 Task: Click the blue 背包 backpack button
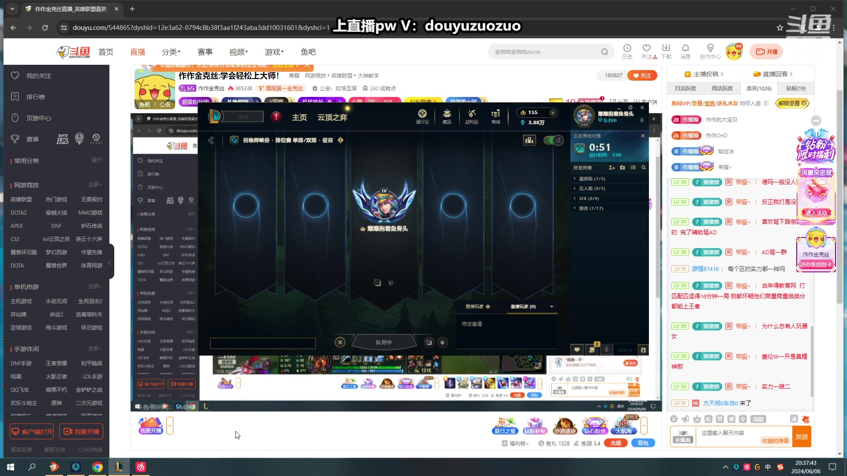[x=643, y=443]
